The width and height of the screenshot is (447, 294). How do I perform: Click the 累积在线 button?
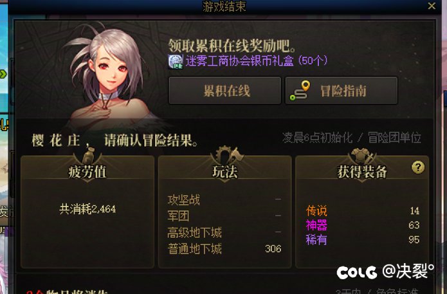click(x=224, y=91)
